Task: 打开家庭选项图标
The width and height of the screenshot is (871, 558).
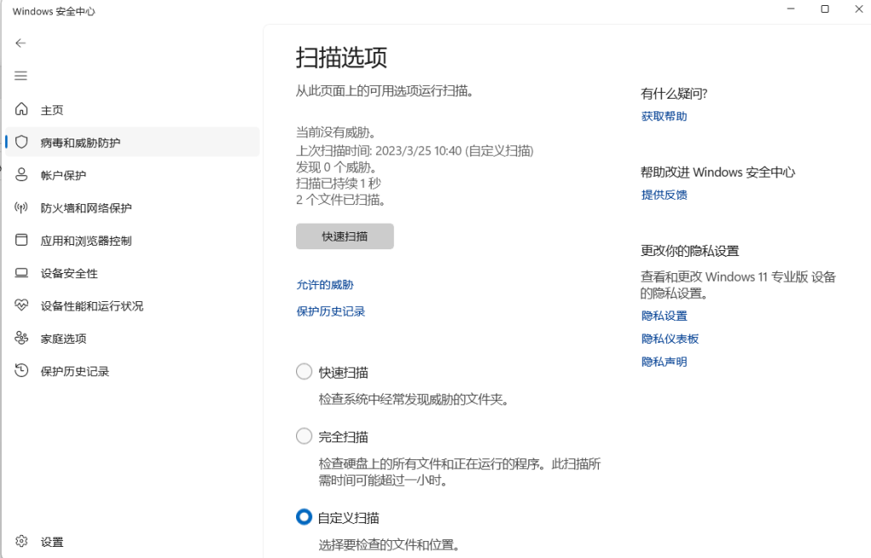Action: click(x=20, y=338)
